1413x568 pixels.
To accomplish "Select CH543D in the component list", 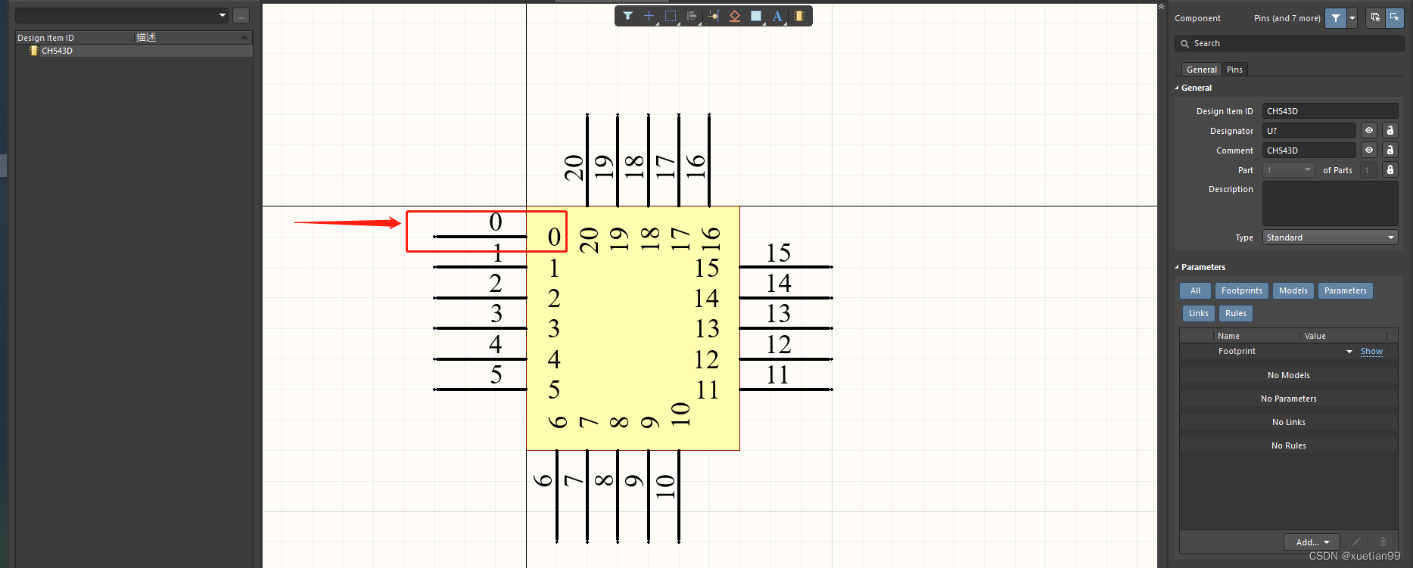I will (x=134, y=51).
